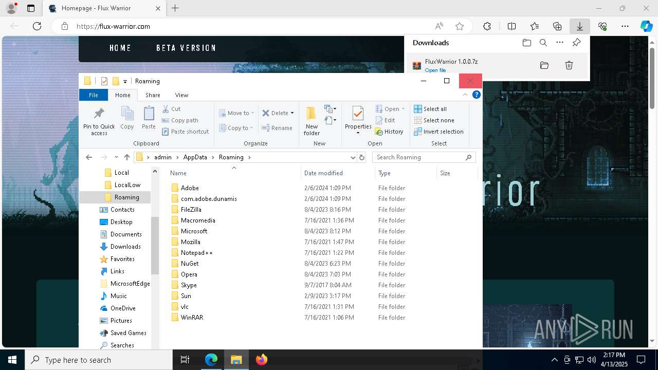The height and width of the screenshot is (370, 658).
Task: Click Invert selection
Action: click(x=438, y=132)
